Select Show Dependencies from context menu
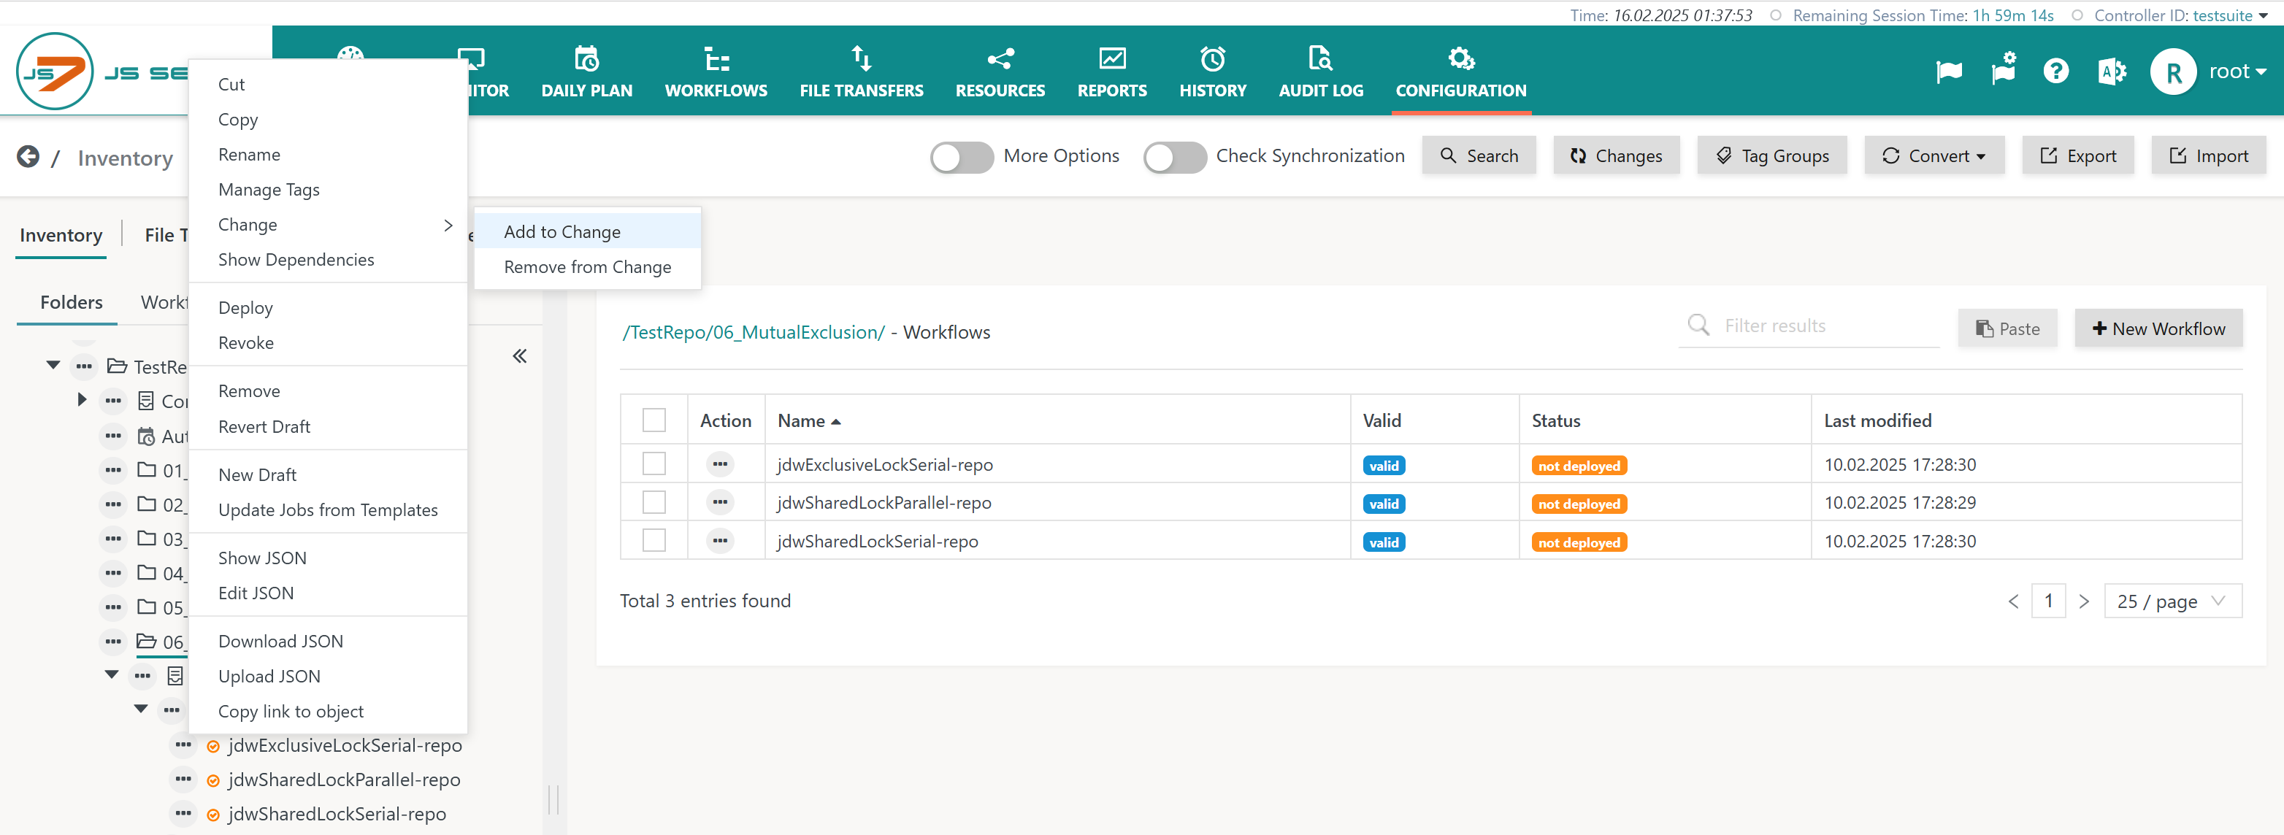Viewport: 2284px width, 835px height. click(328, 260)
